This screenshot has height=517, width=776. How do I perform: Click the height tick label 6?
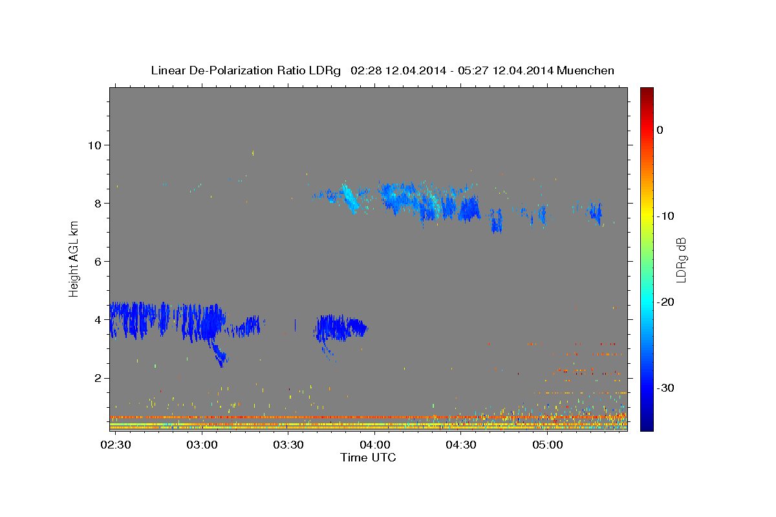pyautogui.click(x=99, y=261)
